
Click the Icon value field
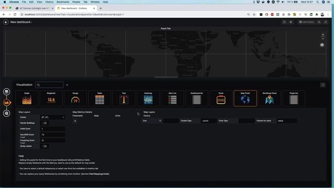(171, 121)
